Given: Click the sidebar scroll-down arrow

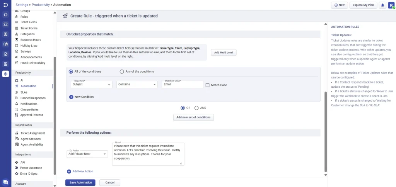Looking at the screenshot, I should tap(55, 185).
